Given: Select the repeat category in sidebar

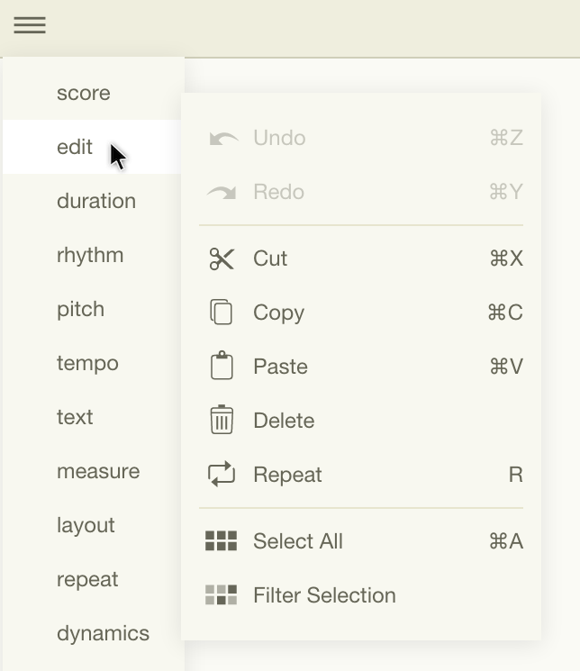Looking at the screenshot, I should point(87,579).
